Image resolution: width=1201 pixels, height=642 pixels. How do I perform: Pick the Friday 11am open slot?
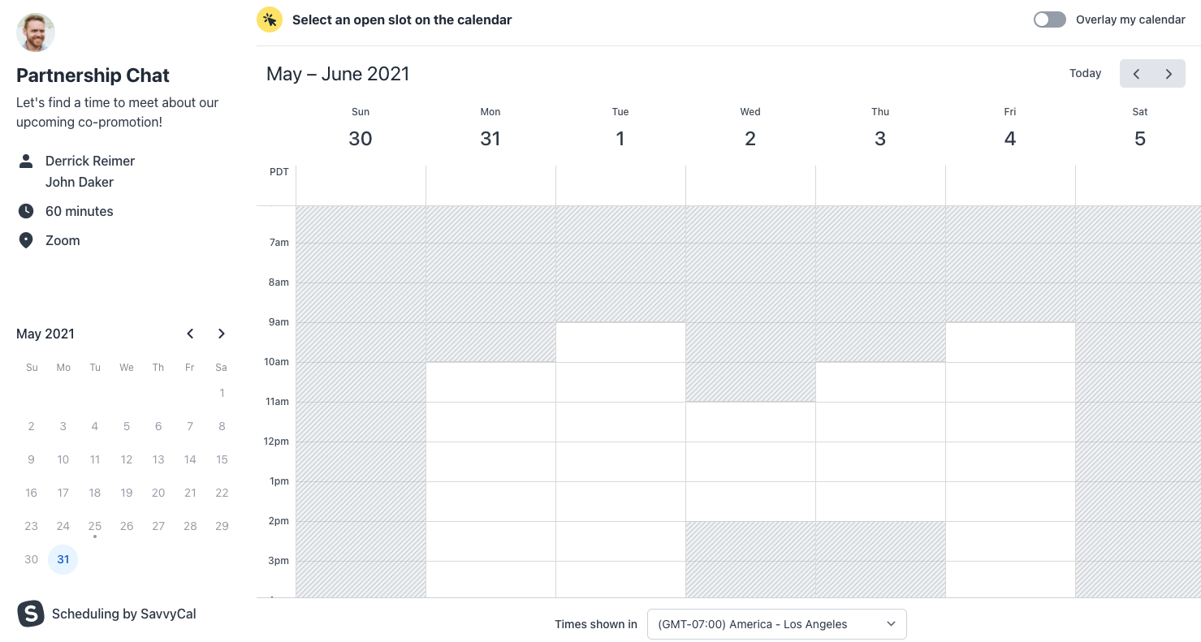click(1010, 421)
